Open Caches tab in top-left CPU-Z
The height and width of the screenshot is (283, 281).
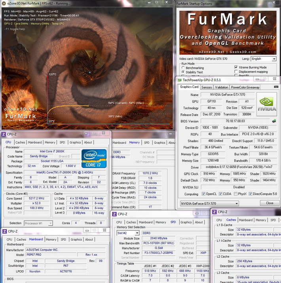click(x=20, y=142)
